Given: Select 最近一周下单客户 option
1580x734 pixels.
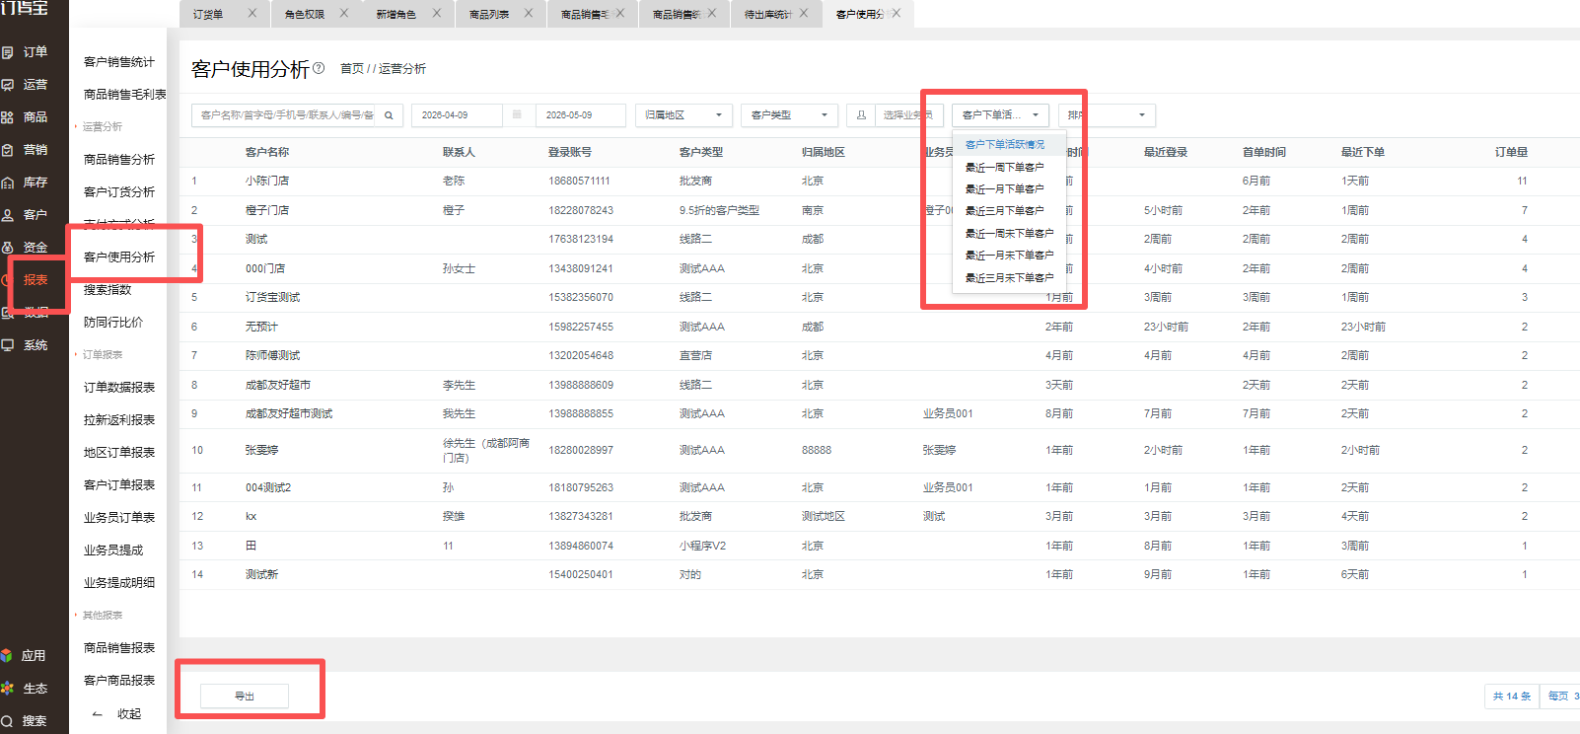Looking at the screenshot, I should [1004, 168].
